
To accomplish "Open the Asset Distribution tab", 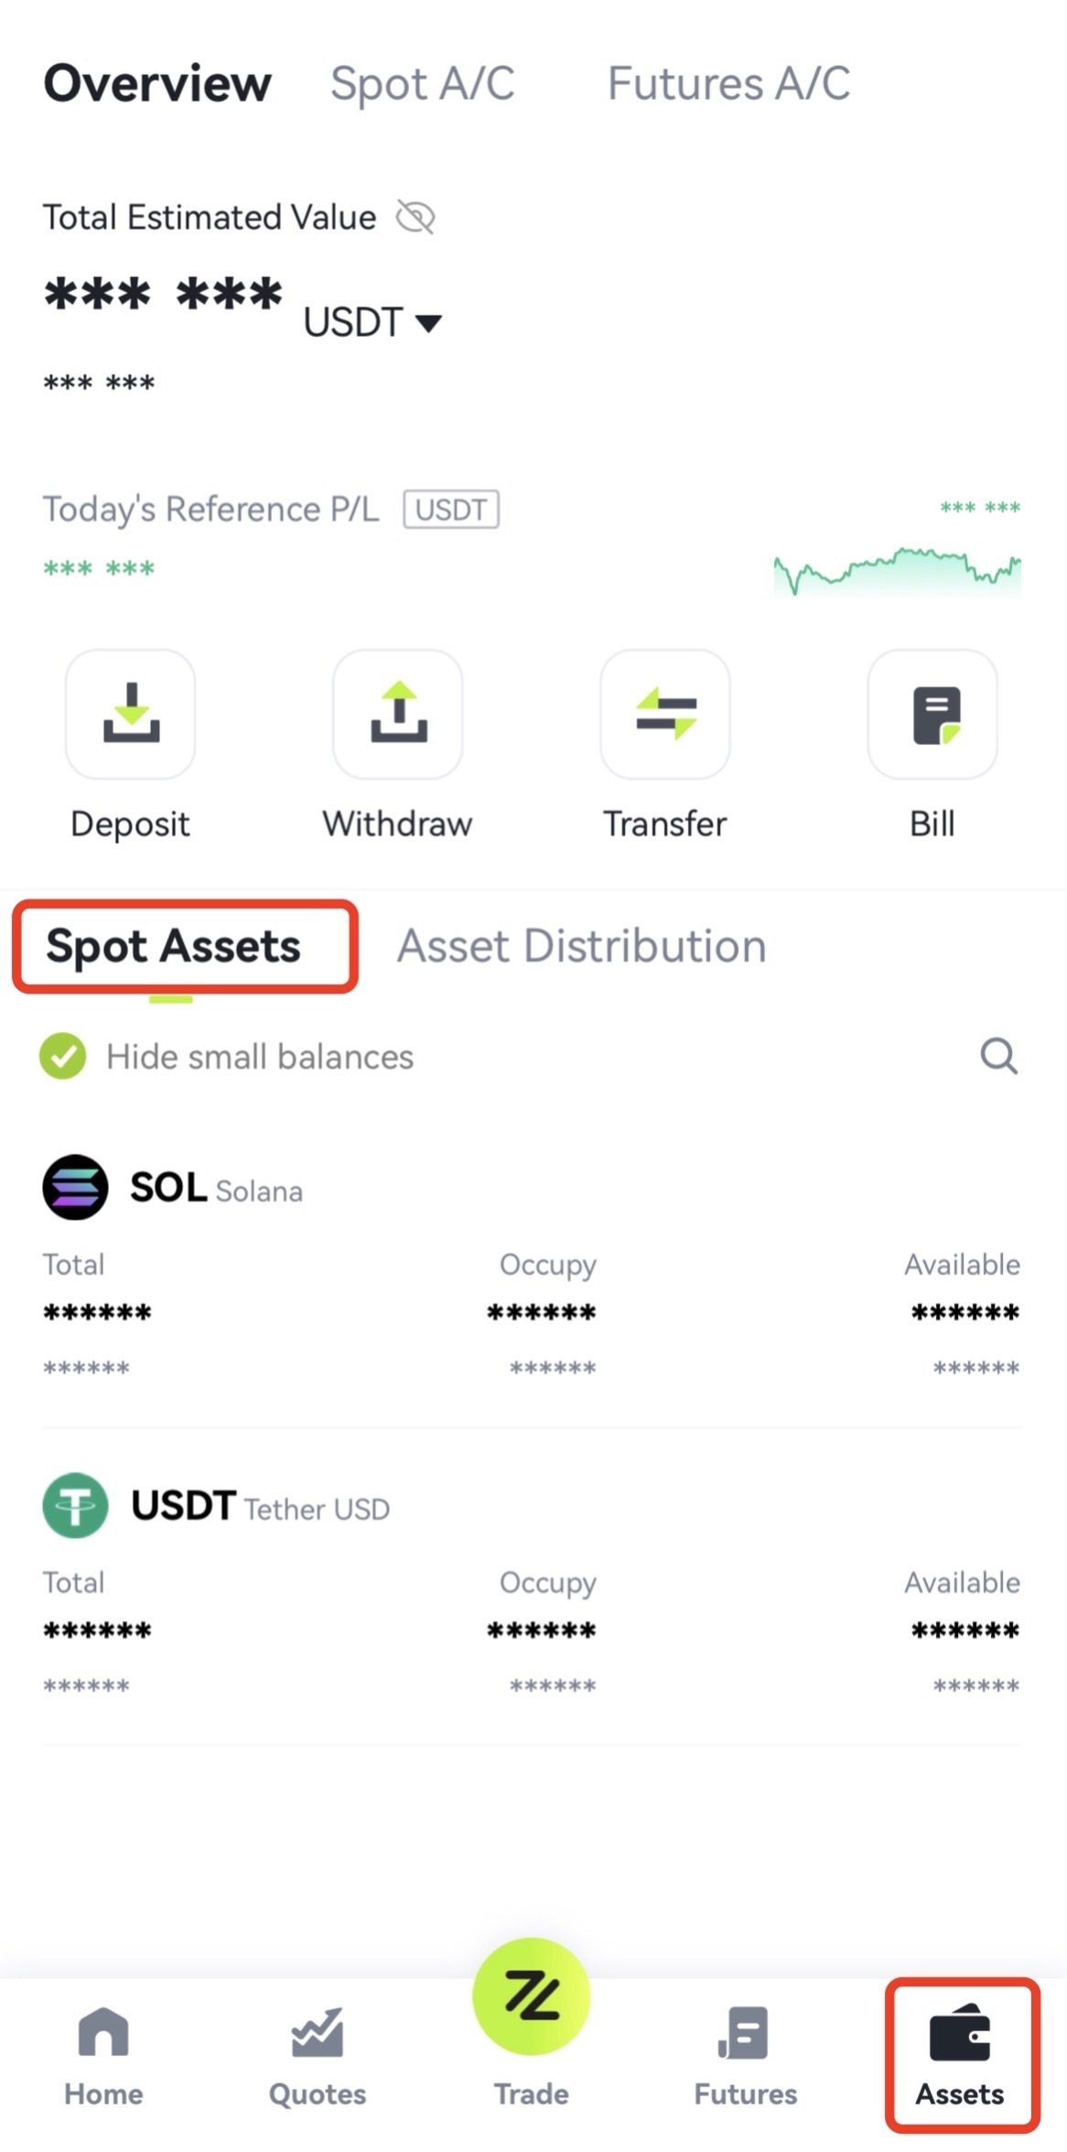I will pos(582,946).
